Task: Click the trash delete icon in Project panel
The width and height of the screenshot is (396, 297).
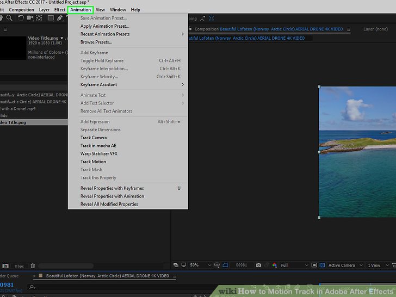Action: click(33, 266)
